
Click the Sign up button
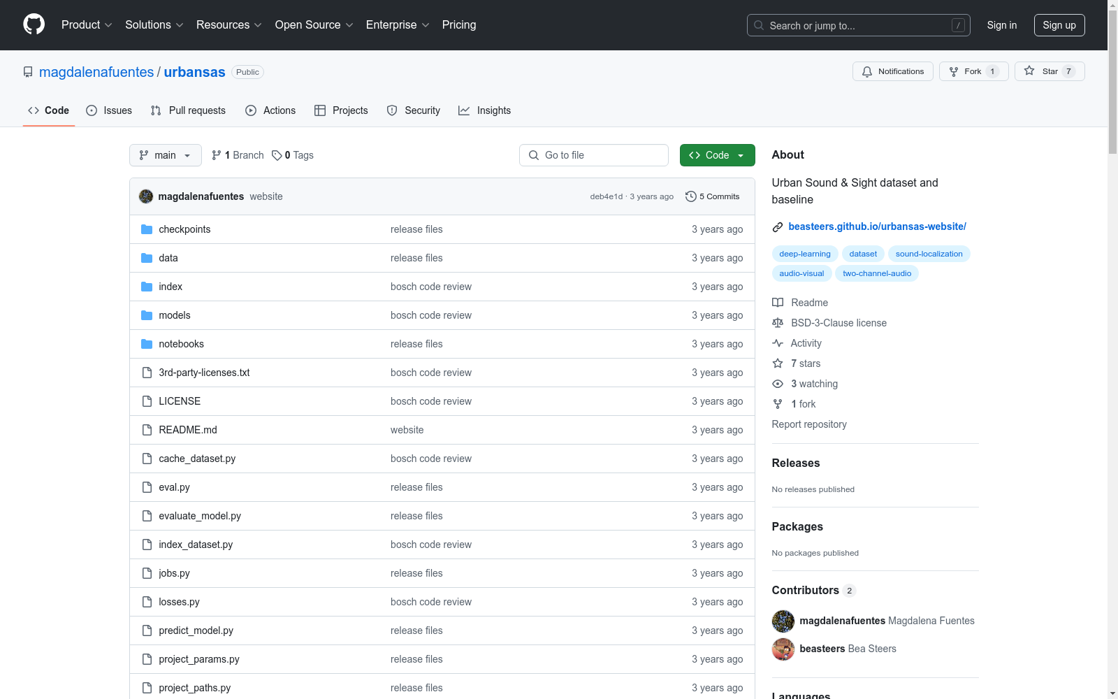pyautogui.click(x=1059, y=25)
